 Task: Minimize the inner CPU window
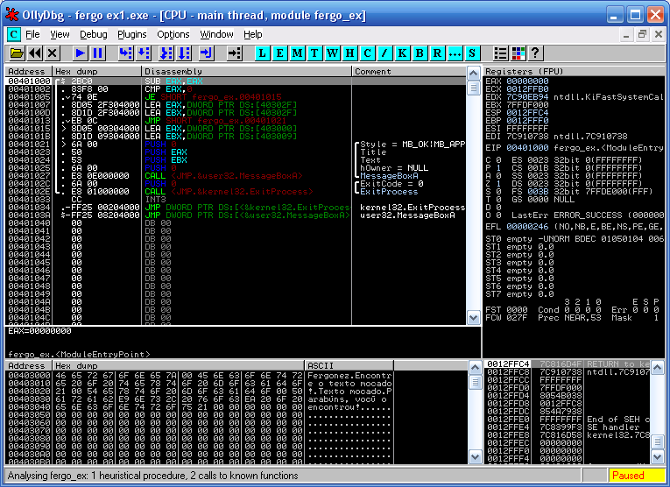click(x=626, y=35)
